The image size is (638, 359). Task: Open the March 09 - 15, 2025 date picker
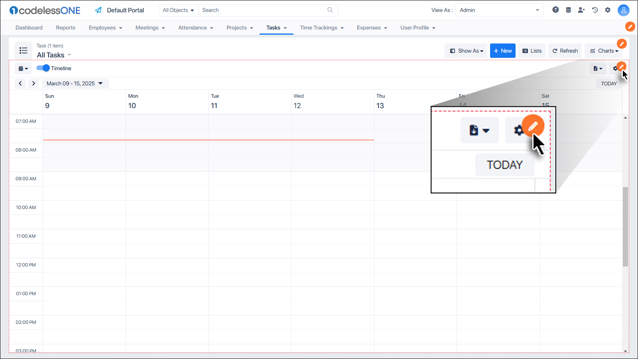[75, 83]
